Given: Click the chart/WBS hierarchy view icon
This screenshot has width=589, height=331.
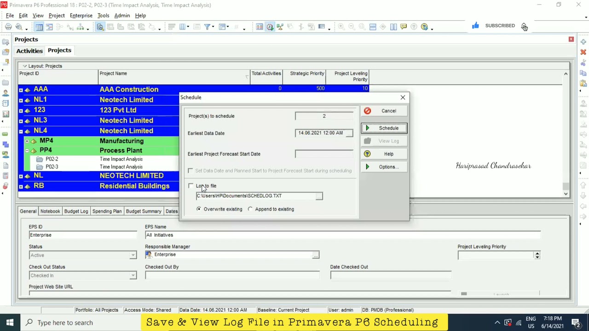Looking at the screenshot, I should (x=81, y=27).
